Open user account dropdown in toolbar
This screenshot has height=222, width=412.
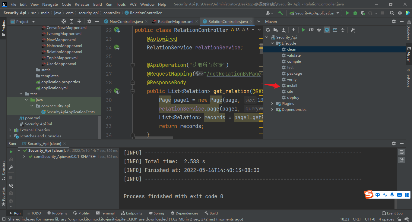269,13
